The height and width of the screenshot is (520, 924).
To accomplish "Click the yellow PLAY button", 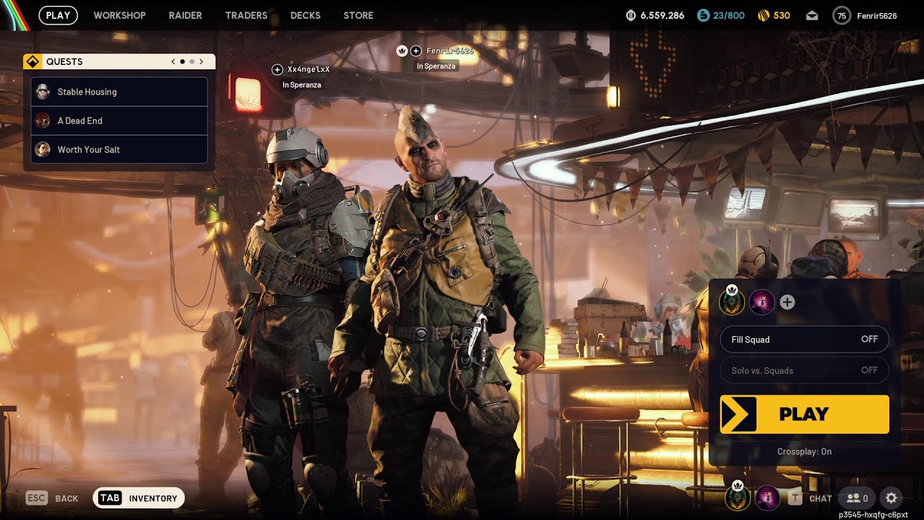I will click(x=804, y=414).
